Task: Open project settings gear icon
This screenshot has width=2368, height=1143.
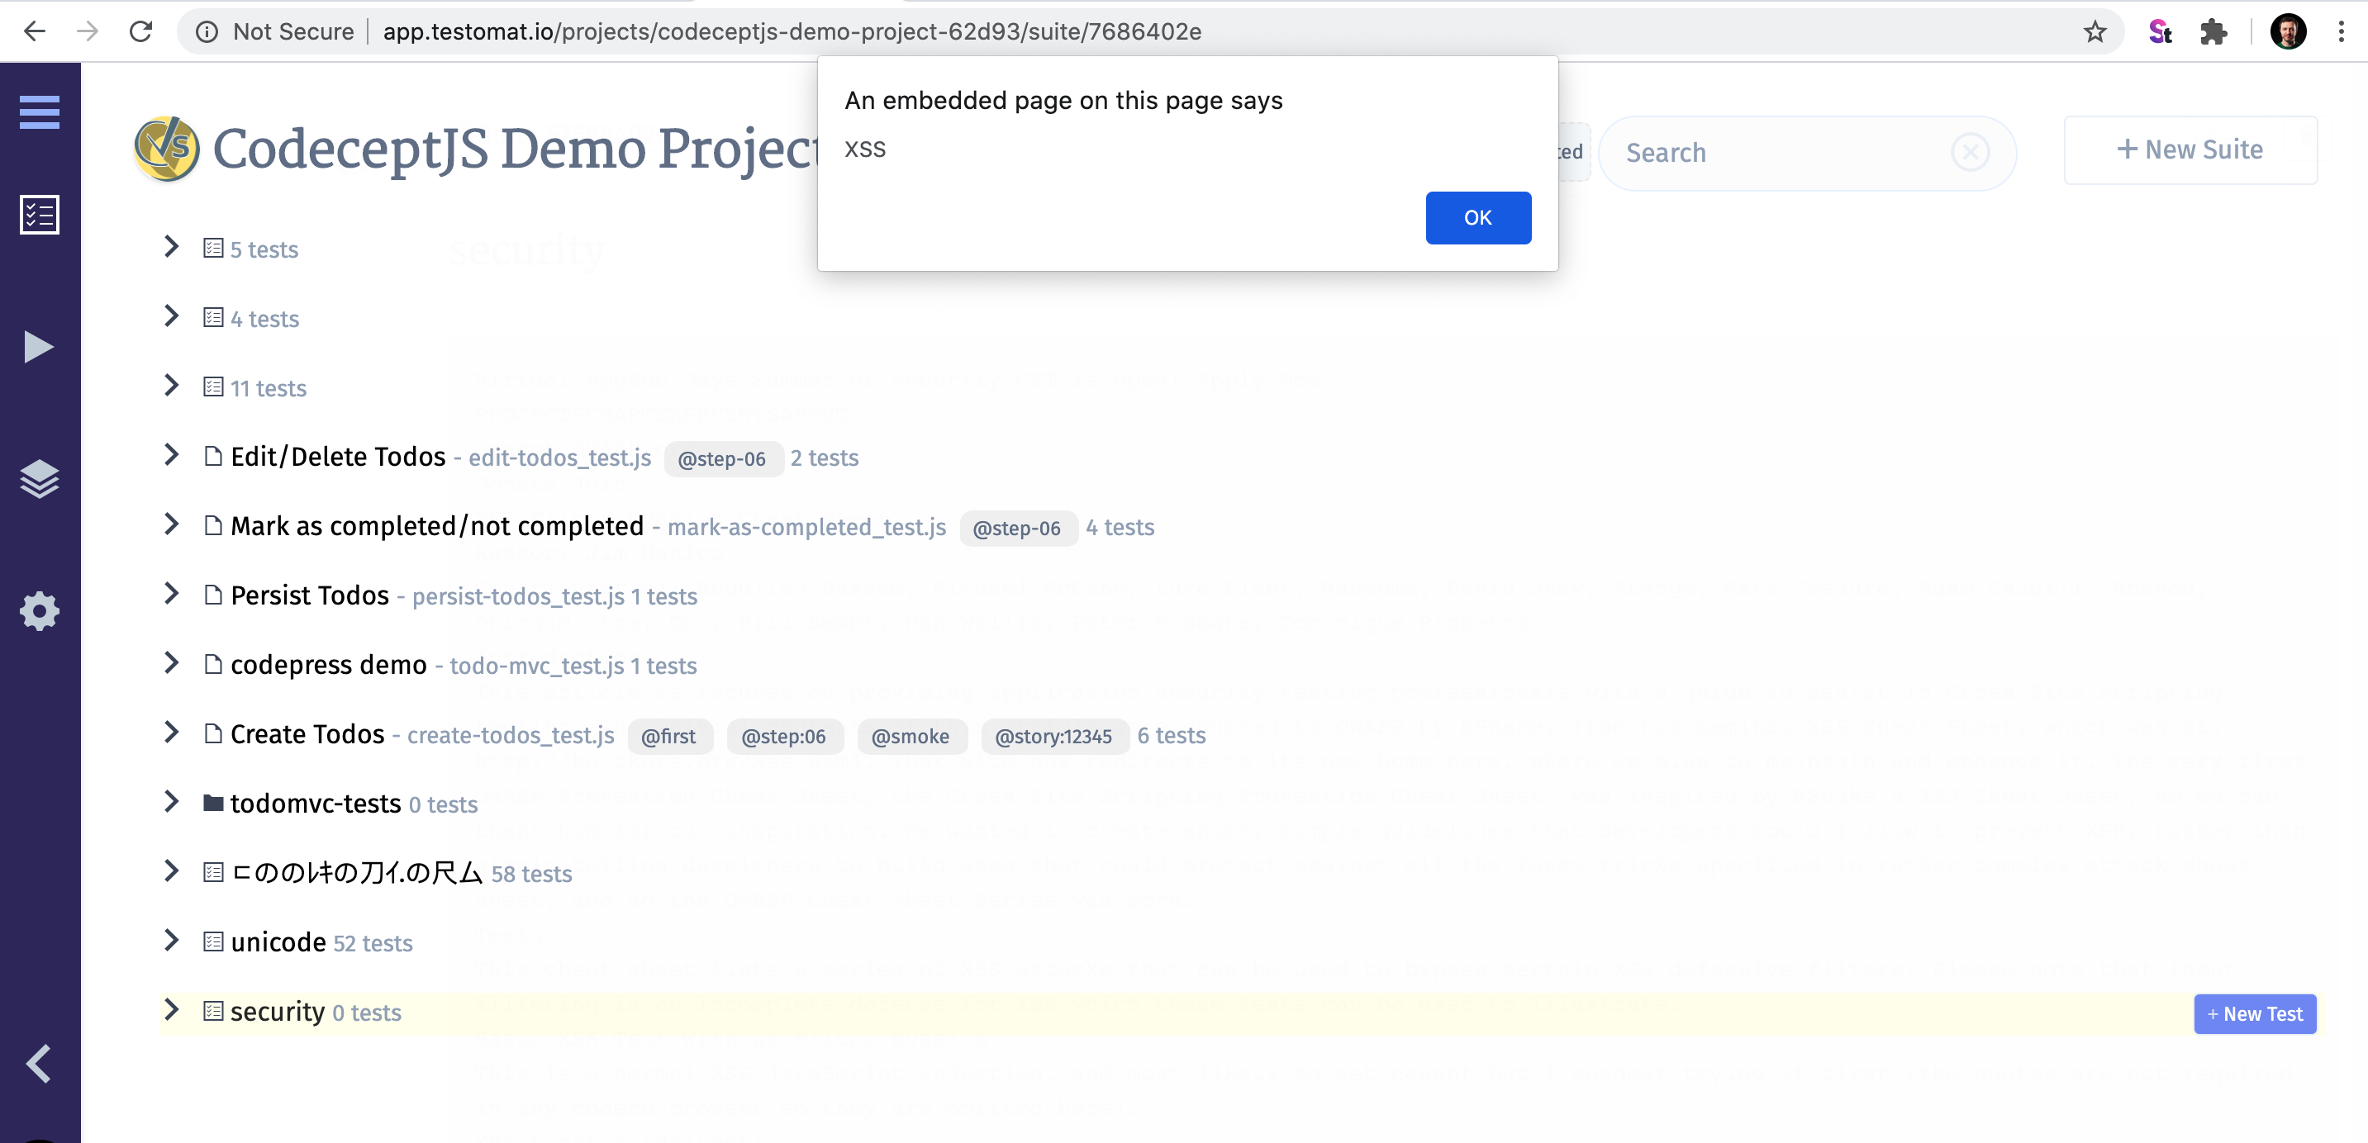Action: tap(40, 610)
